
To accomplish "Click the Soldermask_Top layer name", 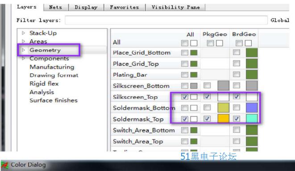I will coord(138,119).
